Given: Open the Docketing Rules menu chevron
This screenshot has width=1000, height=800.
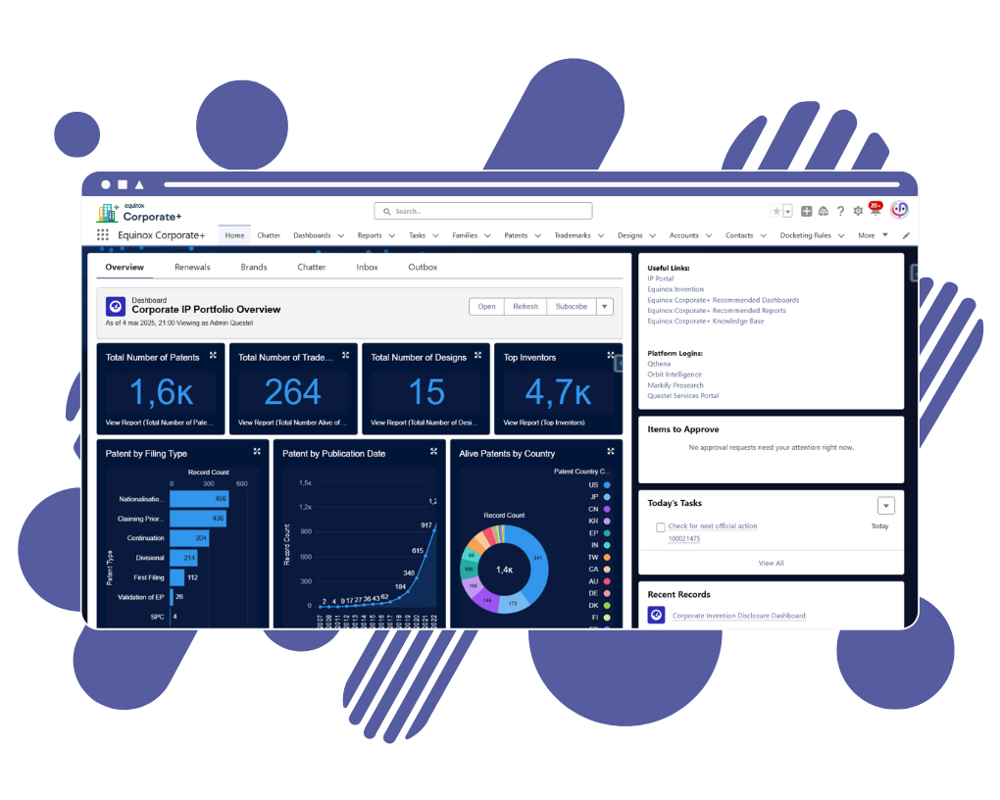Looking at the screenshot, I should pos(841,236).
